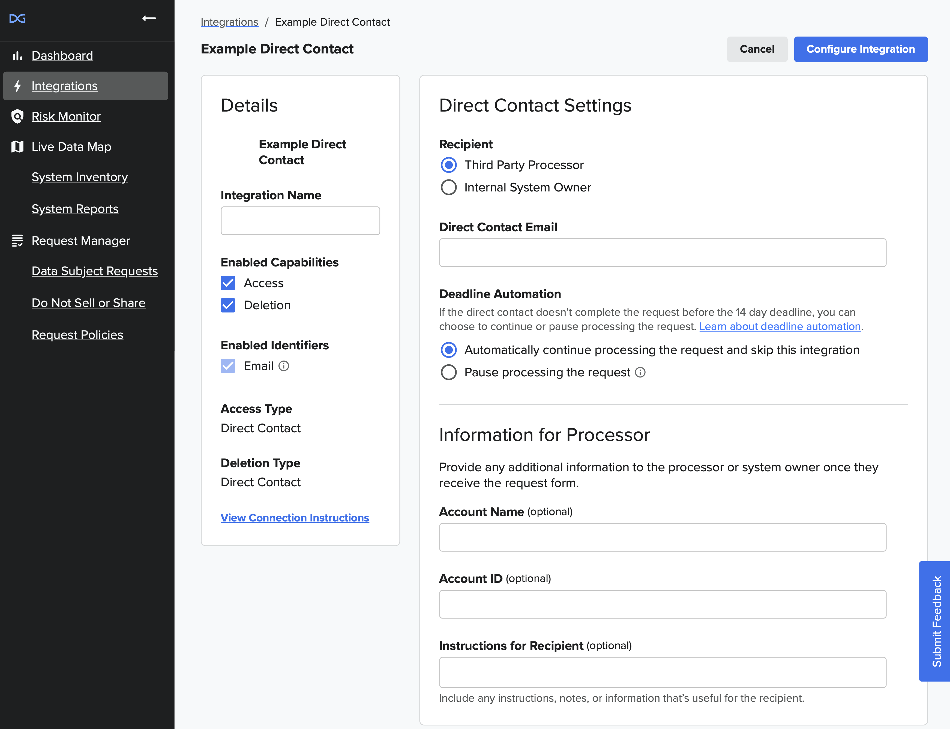Click the Live Data Map icon
Image resolution: width=950 pixels, height=729 pixels.
click(17, 147)
